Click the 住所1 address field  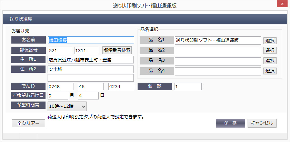tap(91, 60)
